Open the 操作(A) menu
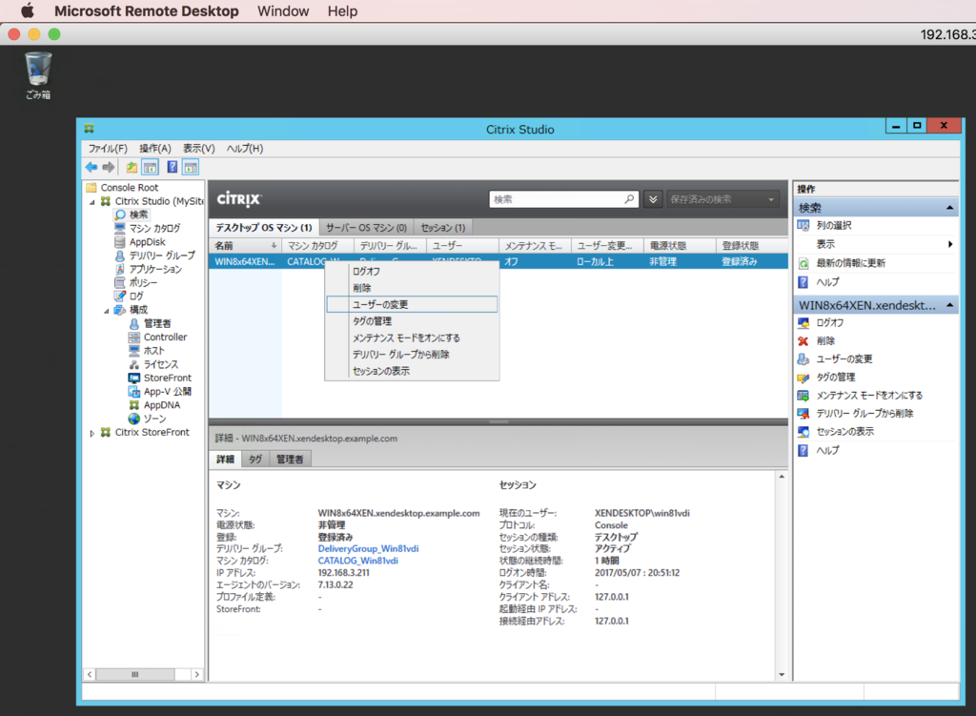 pyautogui.click(x=155, y=148)
